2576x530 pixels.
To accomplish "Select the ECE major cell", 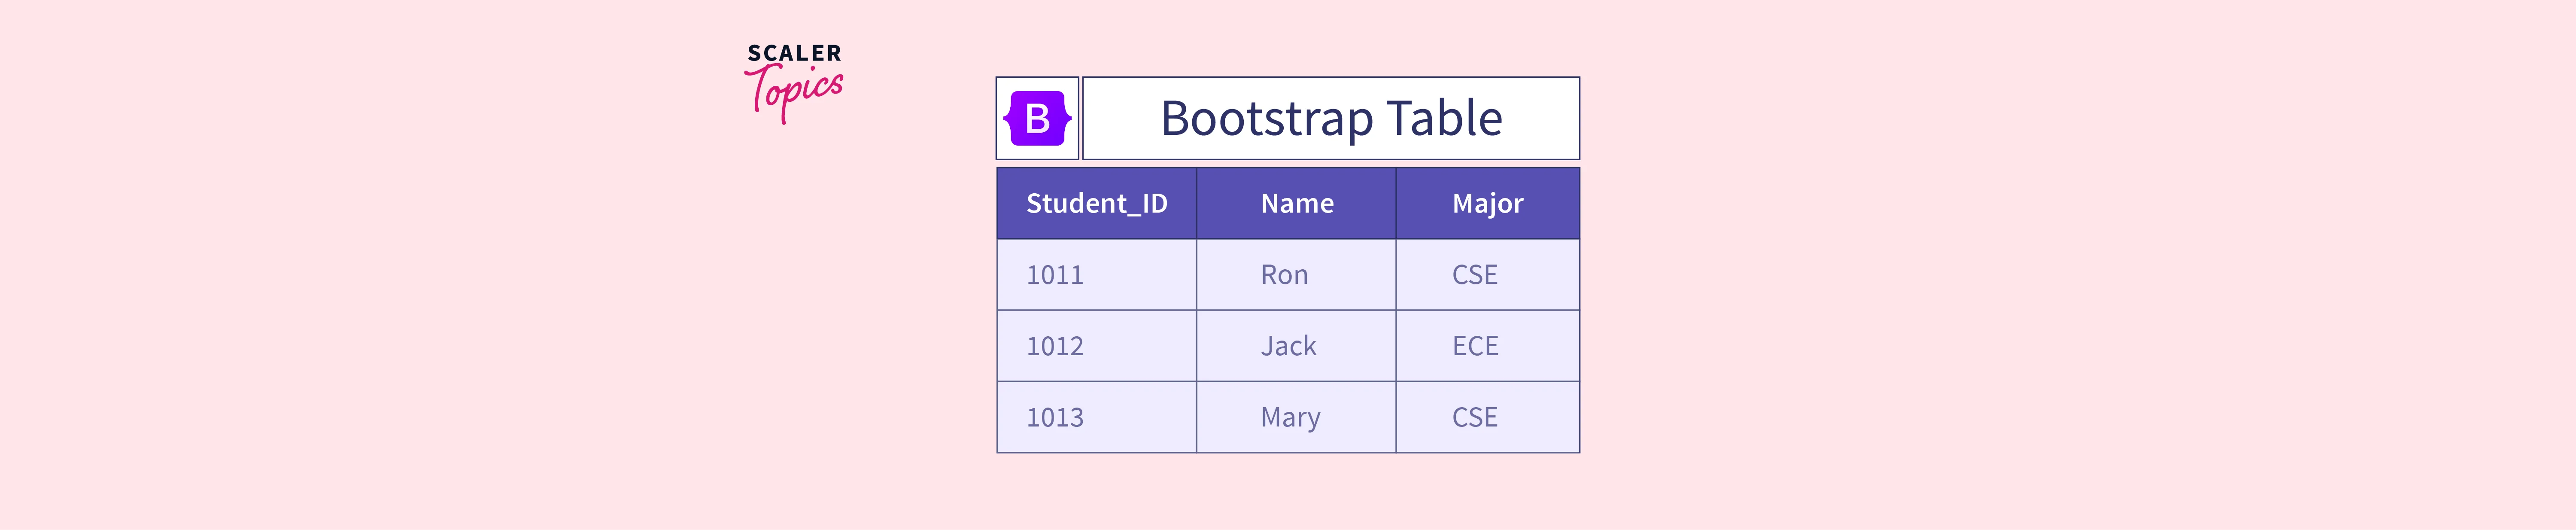I will click(1475, 346).
